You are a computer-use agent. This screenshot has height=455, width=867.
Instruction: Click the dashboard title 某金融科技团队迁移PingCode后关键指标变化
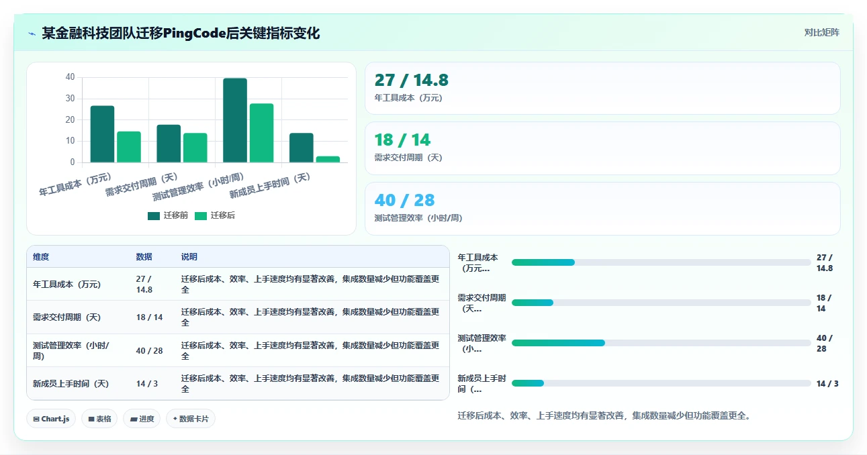pos(181,33)
